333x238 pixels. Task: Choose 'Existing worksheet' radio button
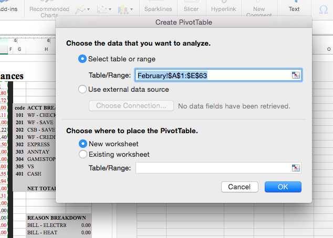click(x=83, y=154)
